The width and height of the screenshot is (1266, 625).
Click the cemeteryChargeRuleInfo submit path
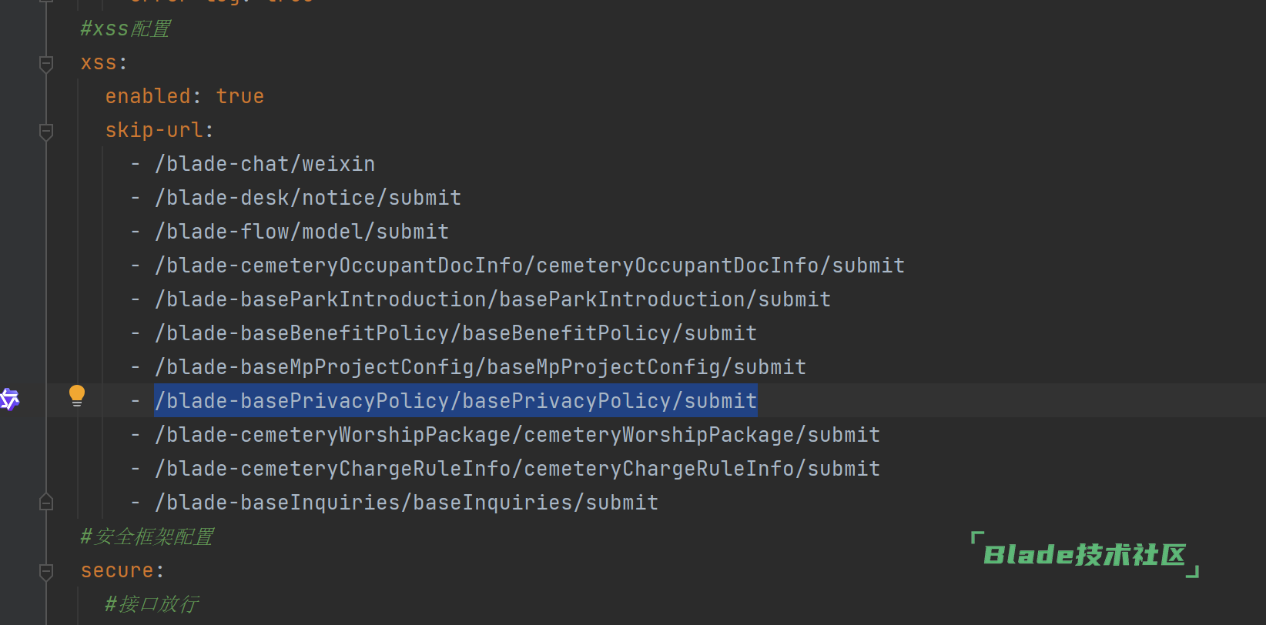517,470
